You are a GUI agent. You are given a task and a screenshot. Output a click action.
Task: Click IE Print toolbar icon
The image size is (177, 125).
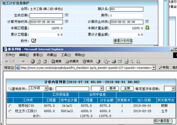tap(114, 61)
